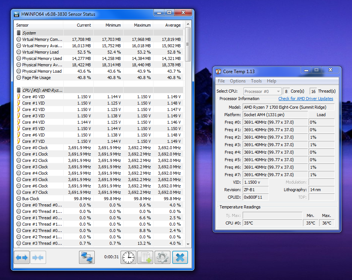
Task: Click the Platform field Socket AM4
Action: [x=275, y=115]
